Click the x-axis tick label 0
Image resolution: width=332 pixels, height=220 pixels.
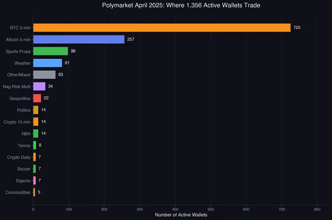(x=33, y=209)
